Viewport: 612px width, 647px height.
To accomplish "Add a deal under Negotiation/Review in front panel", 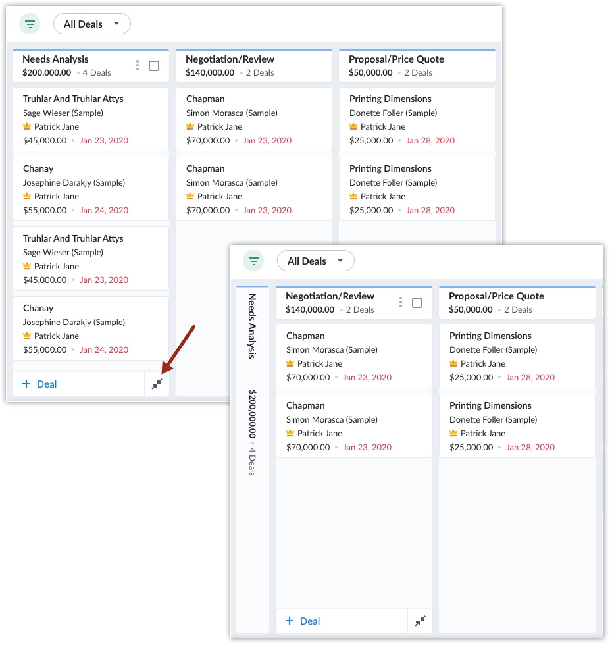I will (303, 621).
